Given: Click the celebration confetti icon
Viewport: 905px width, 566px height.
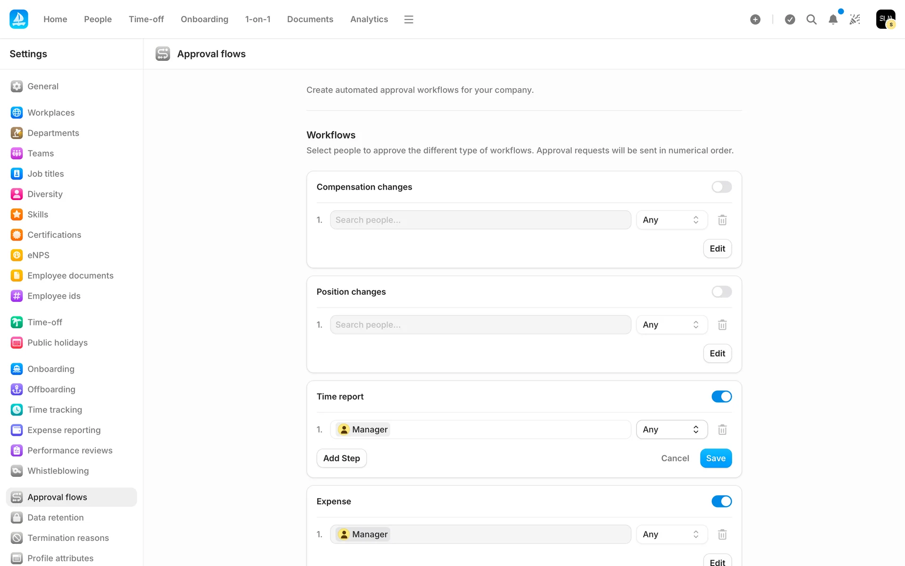Looking at the screenshot, I should (x=855, y=19).
